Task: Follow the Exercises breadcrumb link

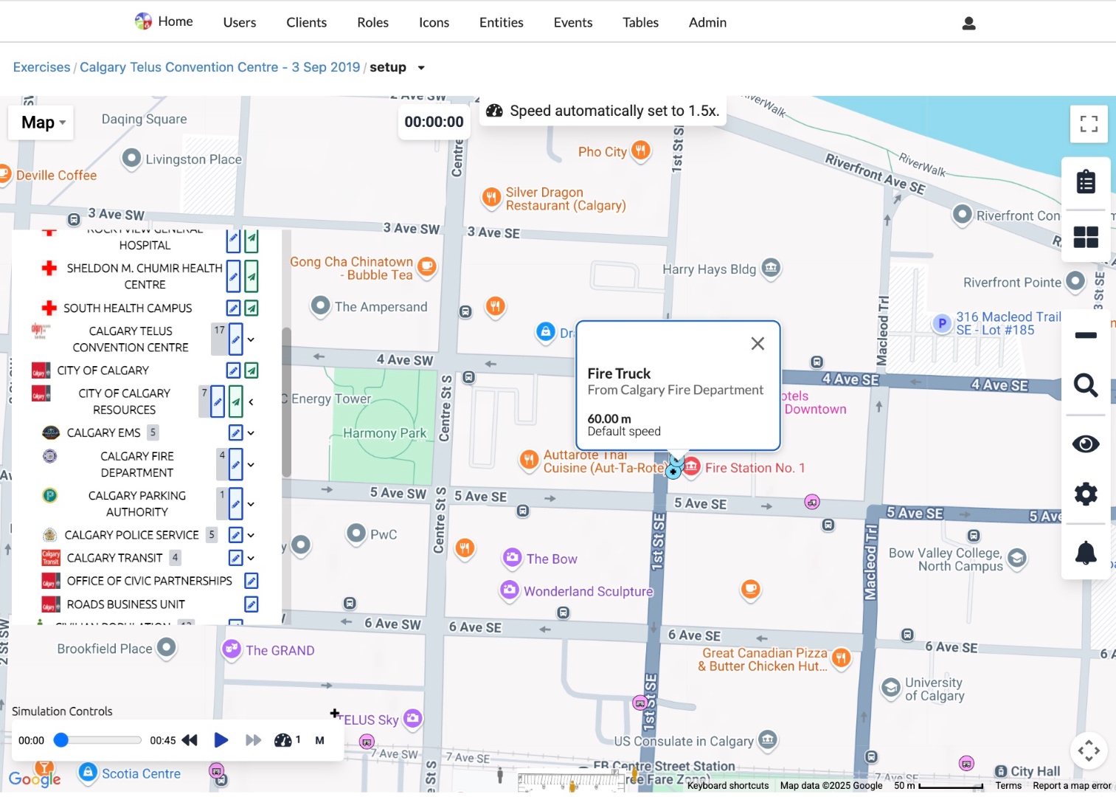Action: (41, 67)
